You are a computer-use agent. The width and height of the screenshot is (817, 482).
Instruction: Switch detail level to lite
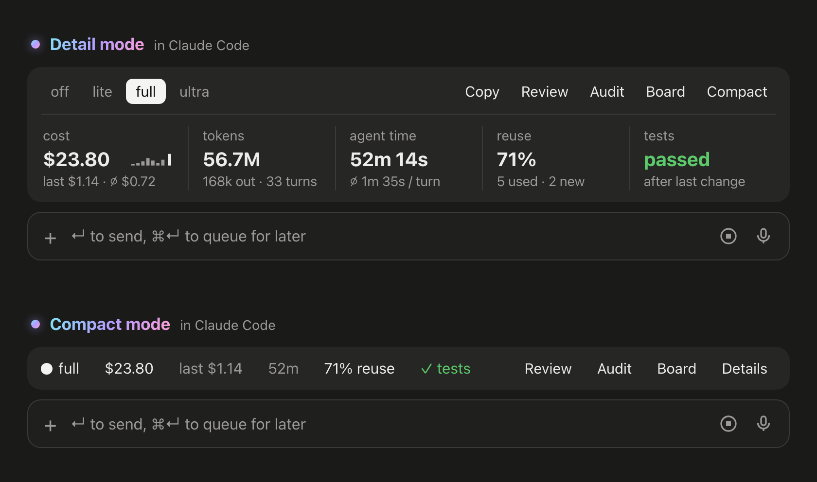(102, 91)
